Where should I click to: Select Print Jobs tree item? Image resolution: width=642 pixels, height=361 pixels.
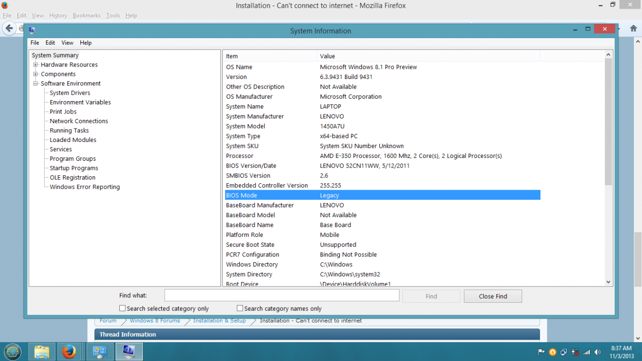(63, 112)
